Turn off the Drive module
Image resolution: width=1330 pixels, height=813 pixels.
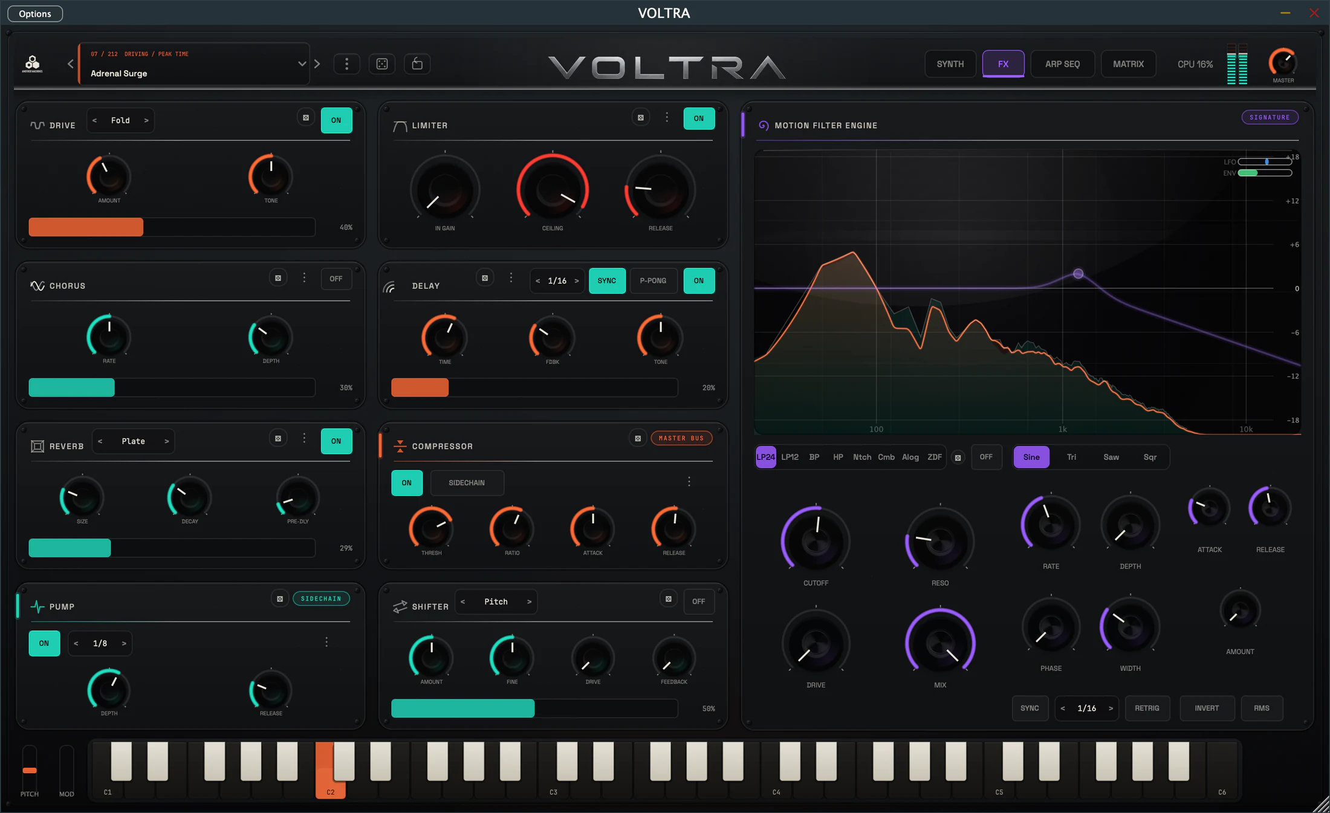336,120
